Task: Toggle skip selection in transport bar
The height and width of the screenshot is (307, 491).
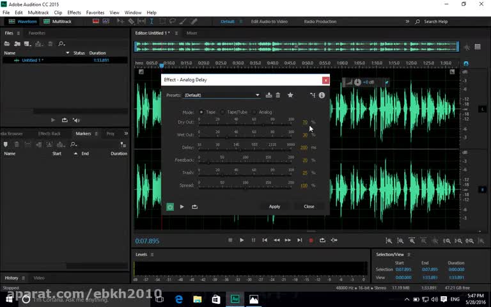Action: (x=334, y=240)
